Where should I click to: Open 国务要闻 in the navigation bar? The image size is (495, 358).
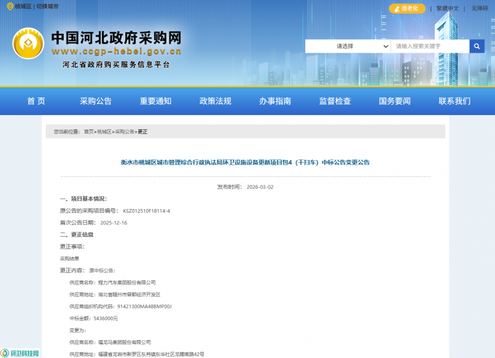[x=394, y=101]
